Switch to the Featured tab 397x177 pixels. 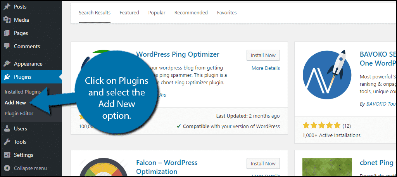(x=129, y=13)
